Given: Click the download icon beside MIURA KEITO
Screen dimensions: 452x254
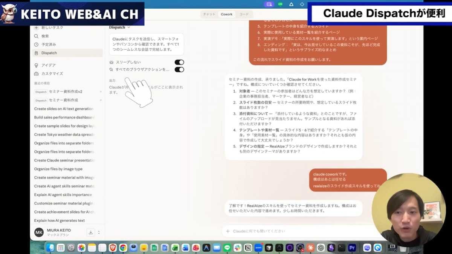Looking at the screenshot, I should [x=90, y=232].
